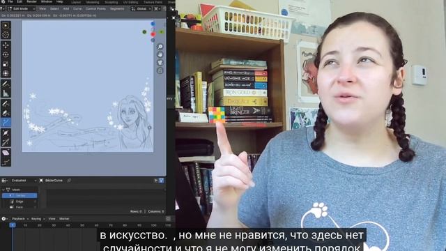Image resolution: width=446 pixels, height=251 pixels.
Task: Select the Edge row in spreadsheet
Action: click(20, 201)
